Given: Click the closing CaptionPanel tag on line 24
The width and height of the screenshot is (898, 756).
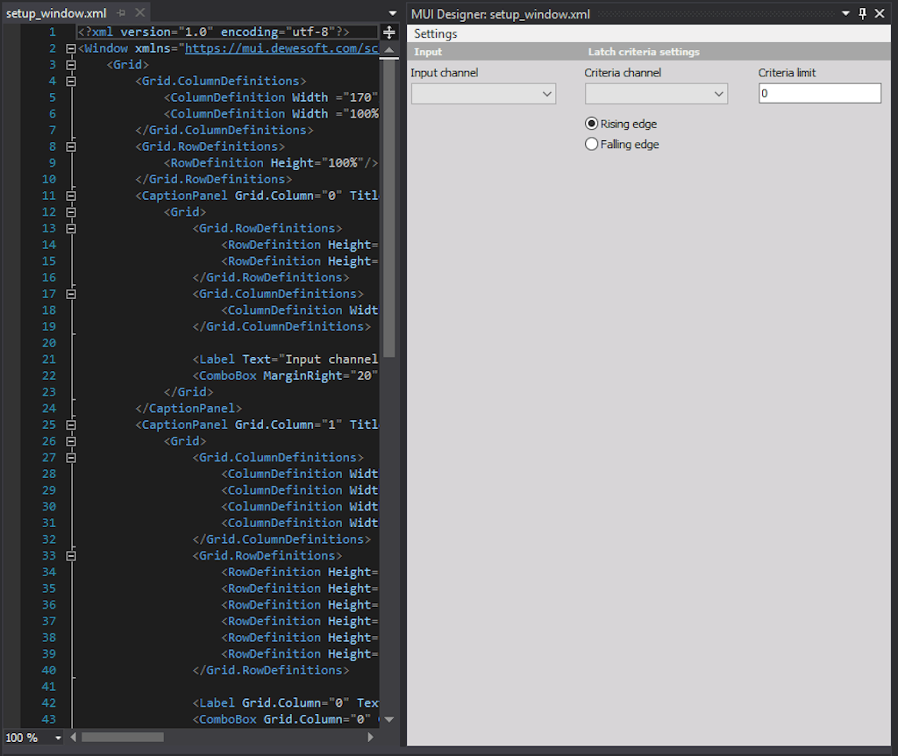Looking at the screenshot, I should (x=189, y=409).
